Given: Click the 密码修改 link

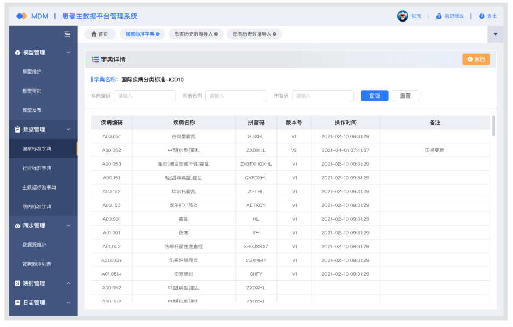Looking at the screenshot, I should 454,16.
